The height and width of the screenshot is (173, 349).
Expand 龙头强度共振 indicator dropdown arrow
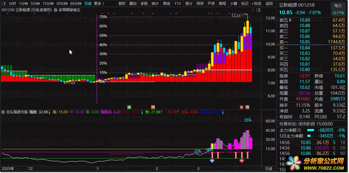[3, 112]
